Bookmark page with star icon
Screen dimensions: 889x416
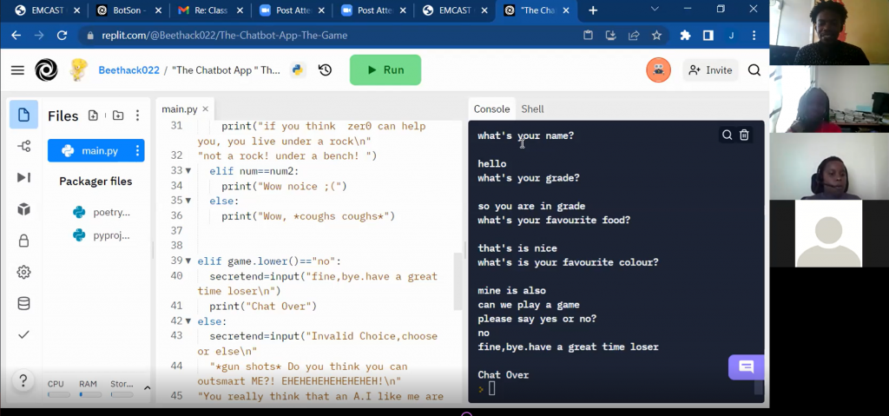656,36
